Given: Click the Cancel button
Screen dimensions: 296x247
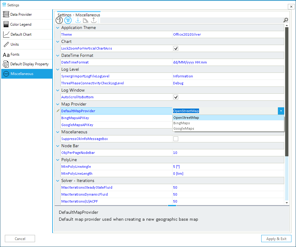Looking at the screenshot, I should click(20, 239).
